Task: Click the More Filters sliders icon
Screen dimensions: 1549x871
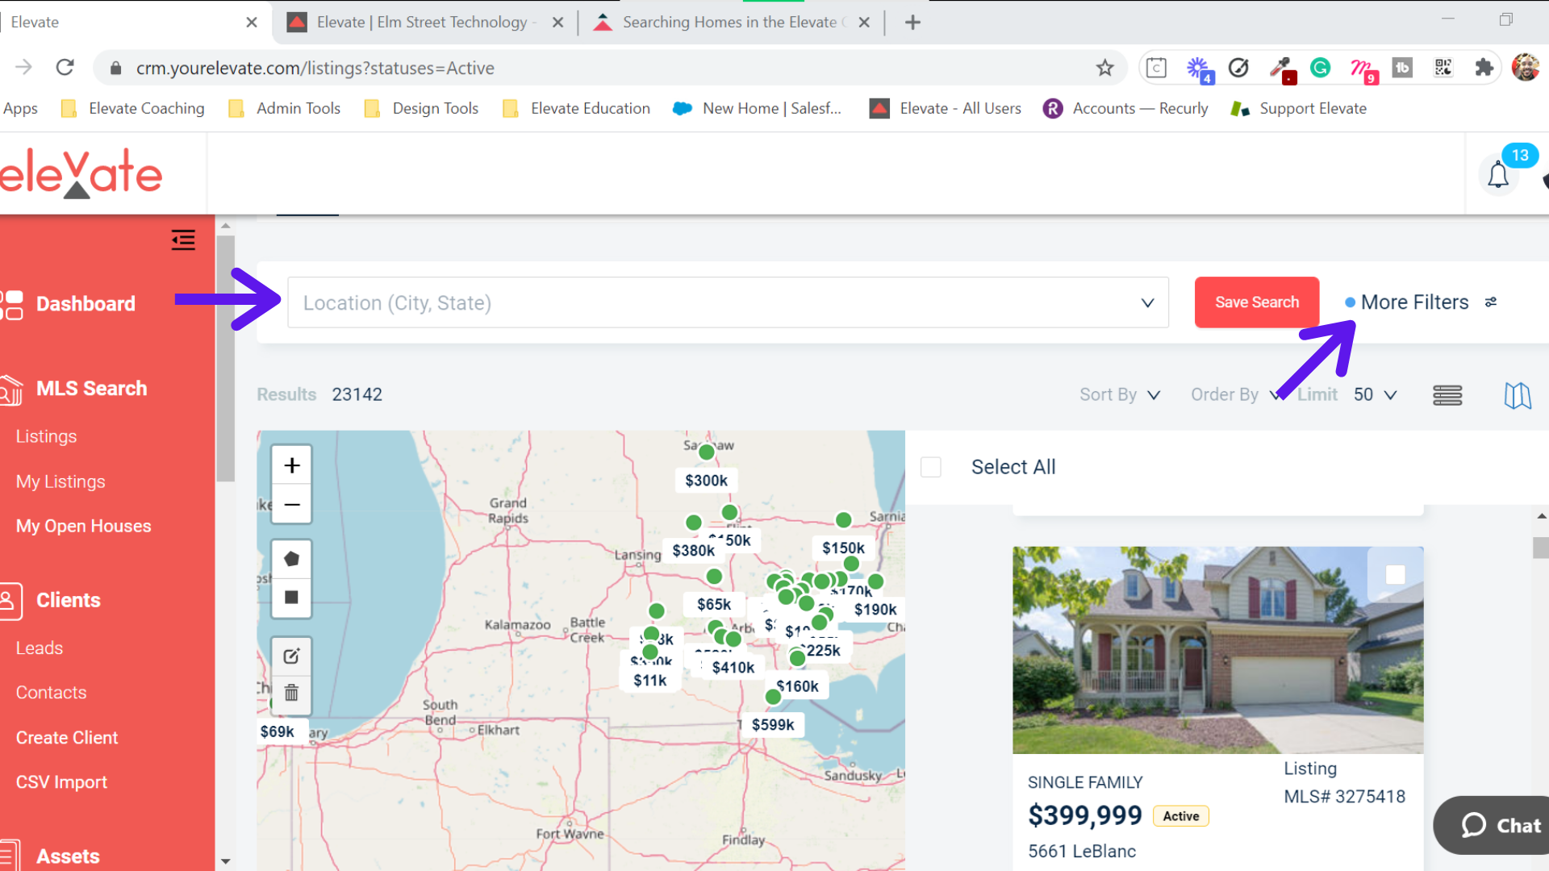Action: point(1491,302)
